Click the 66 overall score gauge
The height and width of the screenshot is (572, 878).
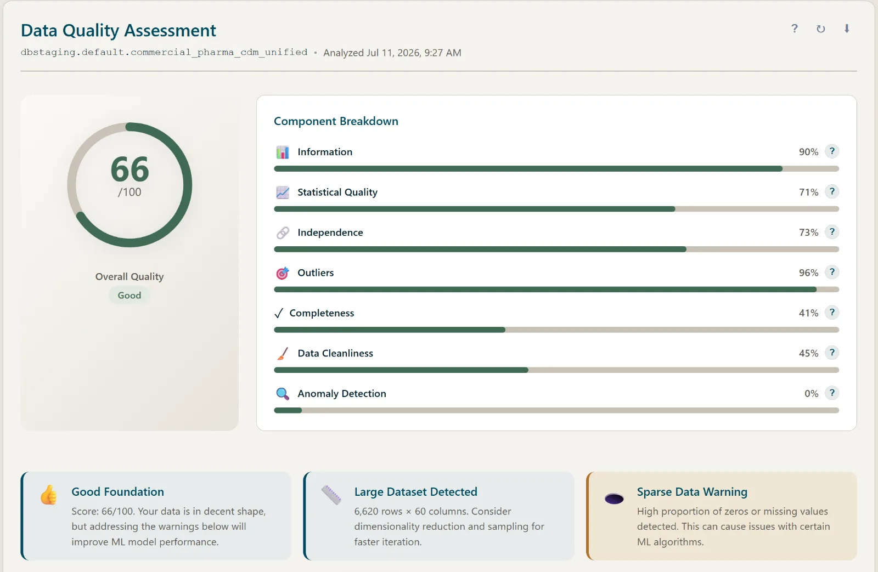pyautogui.click(x=130, y=185)
